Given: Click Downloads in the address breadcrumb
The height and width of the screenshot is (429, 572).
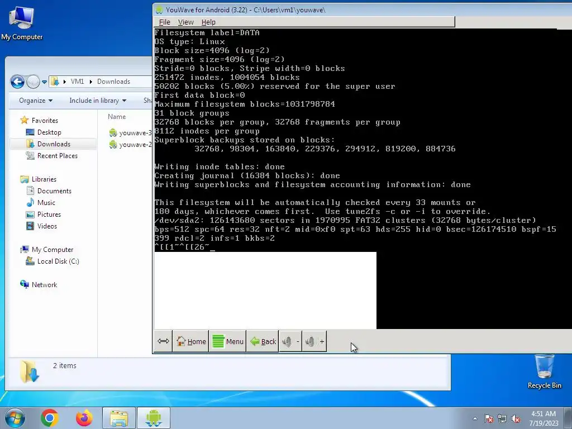Looking at the screenshot, I should 113,82.
